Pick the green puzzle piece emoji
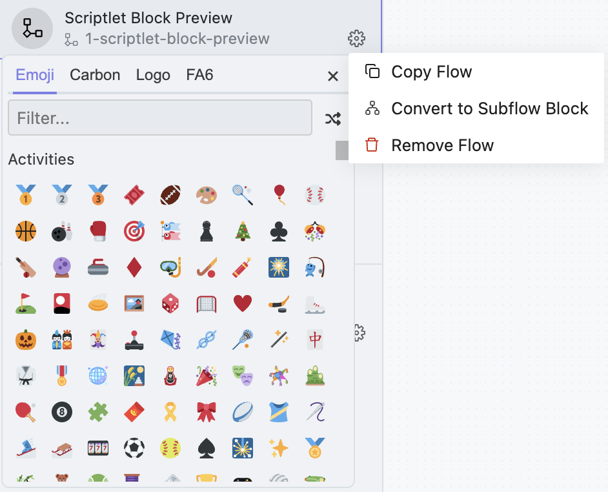 point(98,411)
